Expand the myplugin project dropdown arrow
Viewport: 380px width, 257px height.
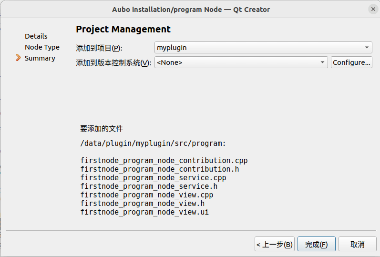pos(367,48)
